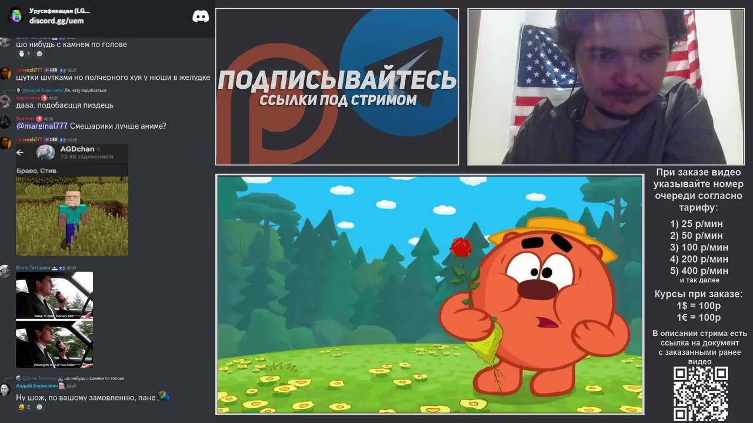Open the lower 'Entering the town' image
This screenshot has width=753, height=423.
click(x=54, y=344)
